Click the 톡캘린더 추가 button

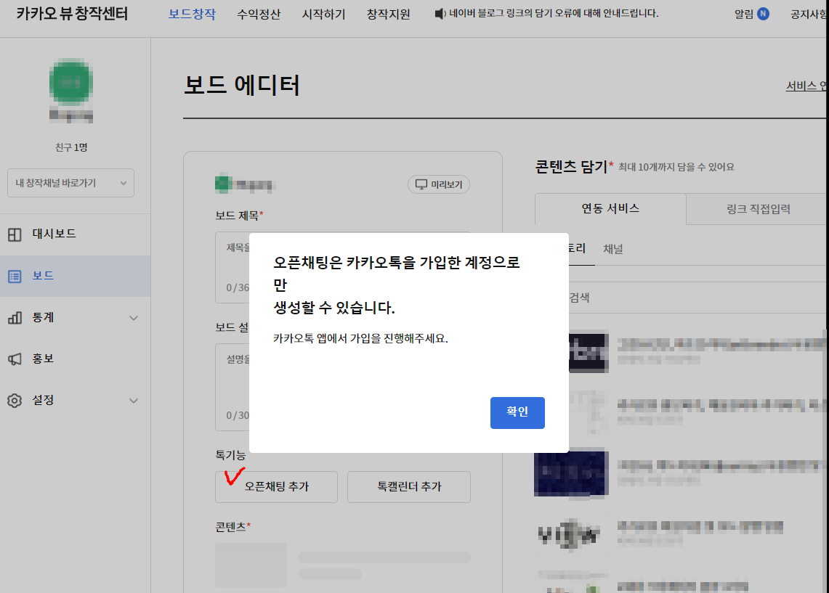[x=408, y=487]
